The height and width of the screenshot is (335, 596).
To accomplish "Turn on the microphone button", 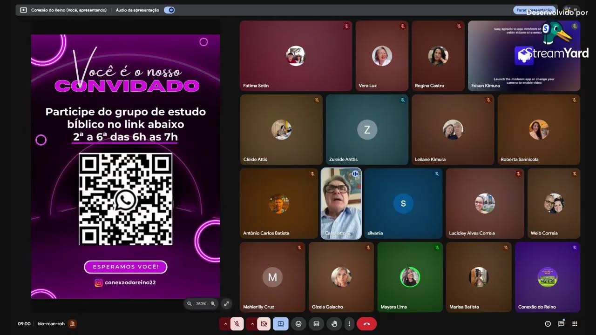I will click(237, 324).
